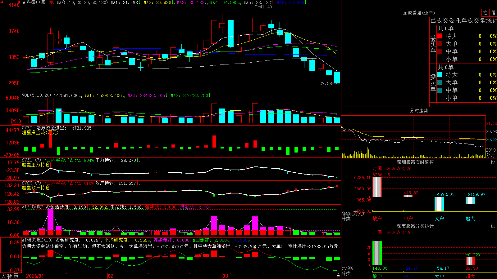Switch to 笔 (tick) view in 龙虎看盘
Screen dimensions: 497x279
click(x=493, y=13)
